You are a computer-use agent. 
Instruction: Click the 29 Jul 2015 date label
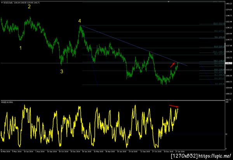pyautogui.click(x=133, y=152)
